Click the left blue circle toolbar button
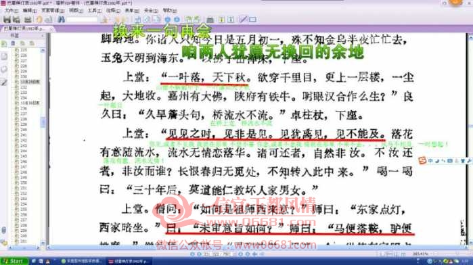The image size is (473, 265). click(x=167, y=20)
